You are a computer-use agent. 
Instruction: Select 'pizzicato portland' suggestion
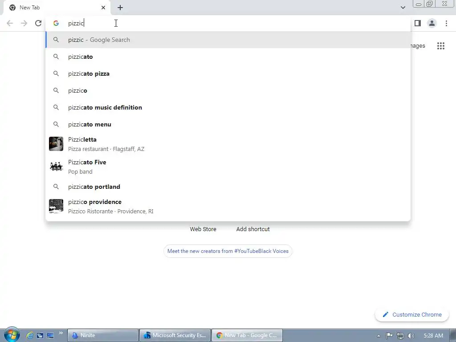[x=228, y=187]
